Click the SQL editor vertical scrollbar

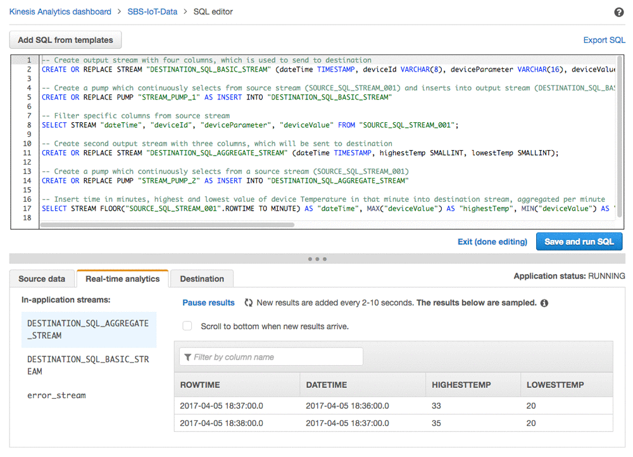pos(619,137)
